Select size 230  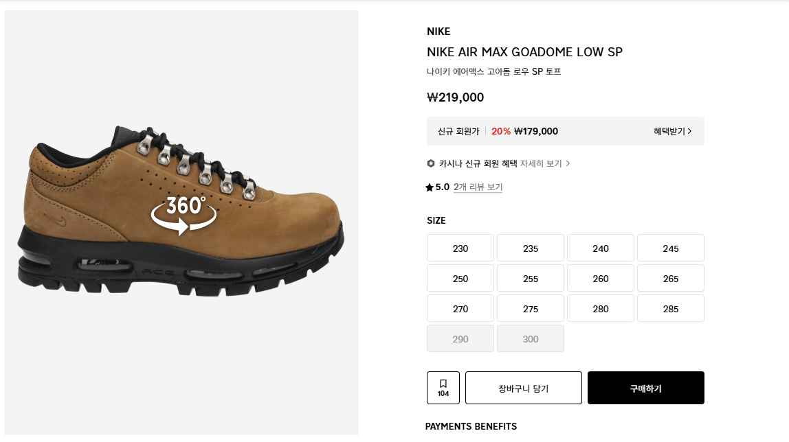click(460, 248)
